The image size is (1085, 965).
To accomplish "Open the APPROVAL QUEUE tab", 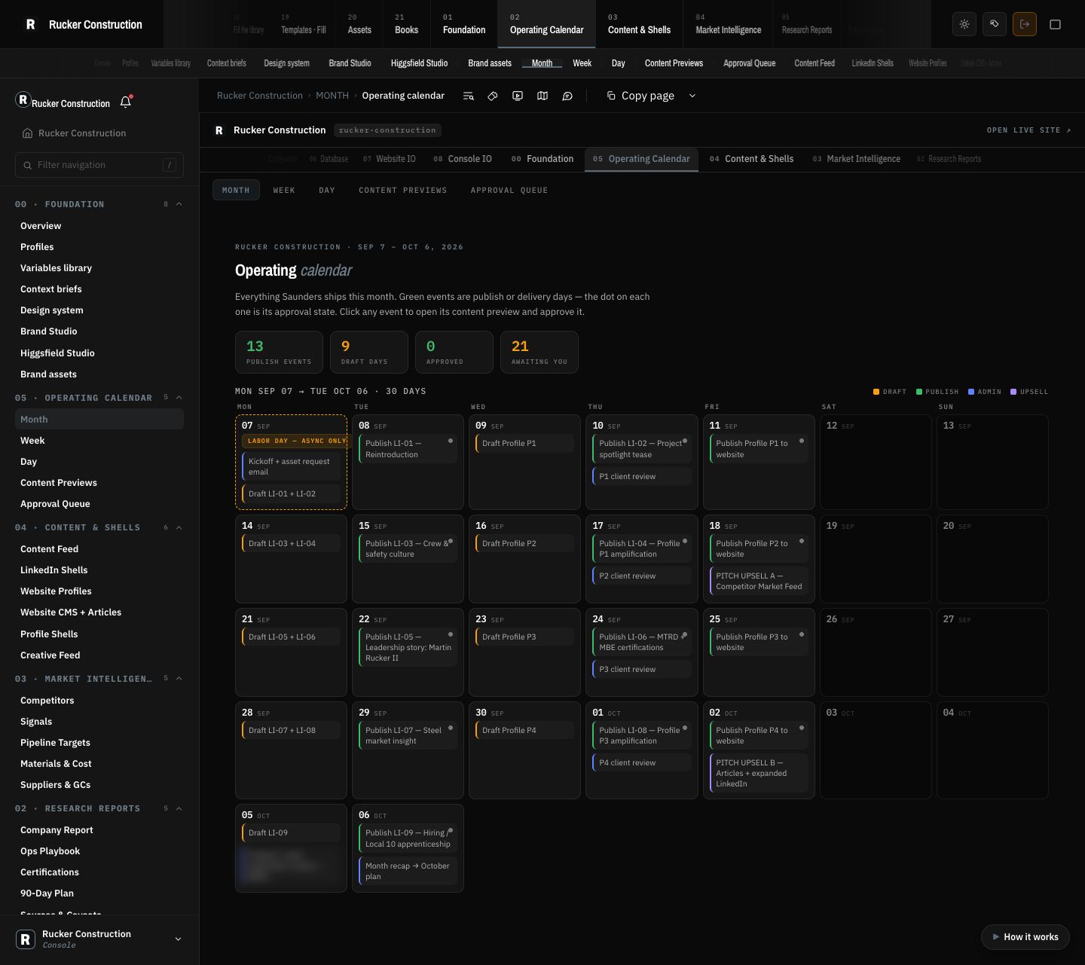I will (x=509, y=191).
